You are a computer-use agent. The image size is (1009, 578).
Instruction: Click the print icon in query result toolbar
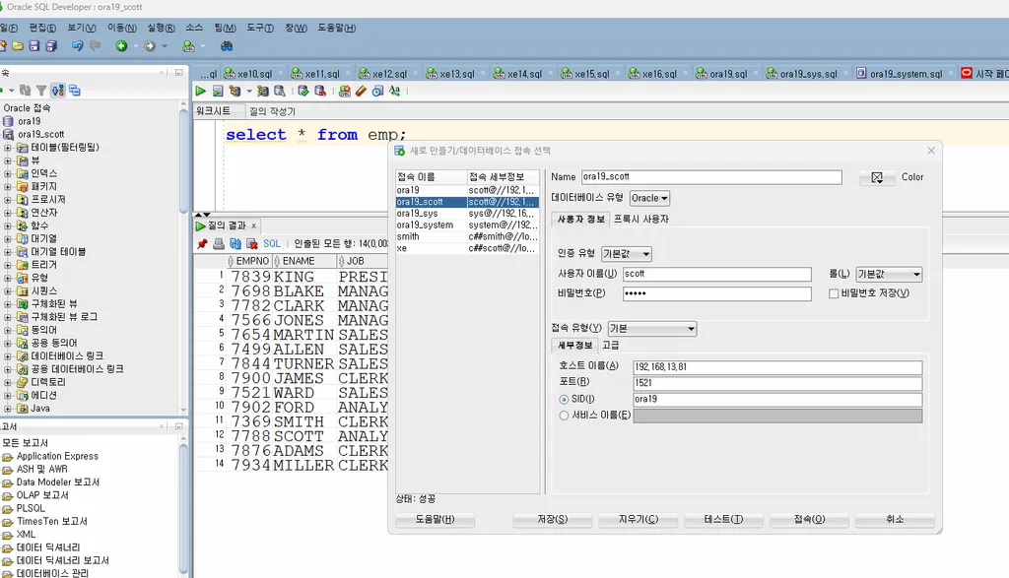click(219, 243)
